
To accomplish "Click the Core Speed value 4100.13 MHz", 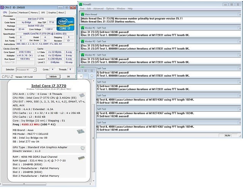I will click(x=25, y=52).
